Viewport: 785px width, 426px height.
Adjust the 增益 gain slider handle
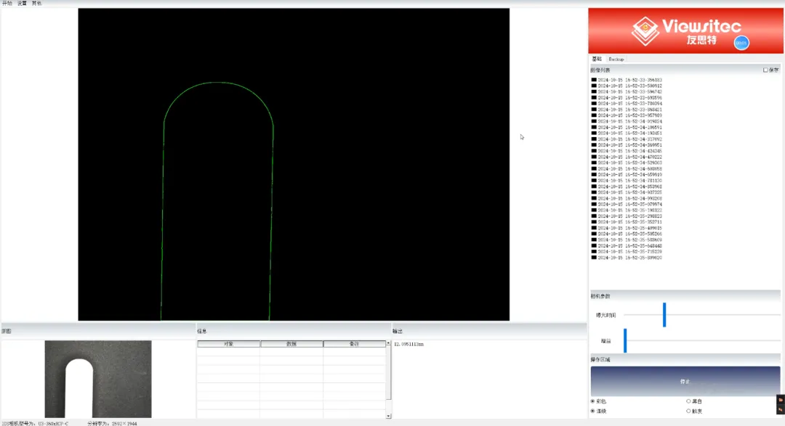[625, 340]
